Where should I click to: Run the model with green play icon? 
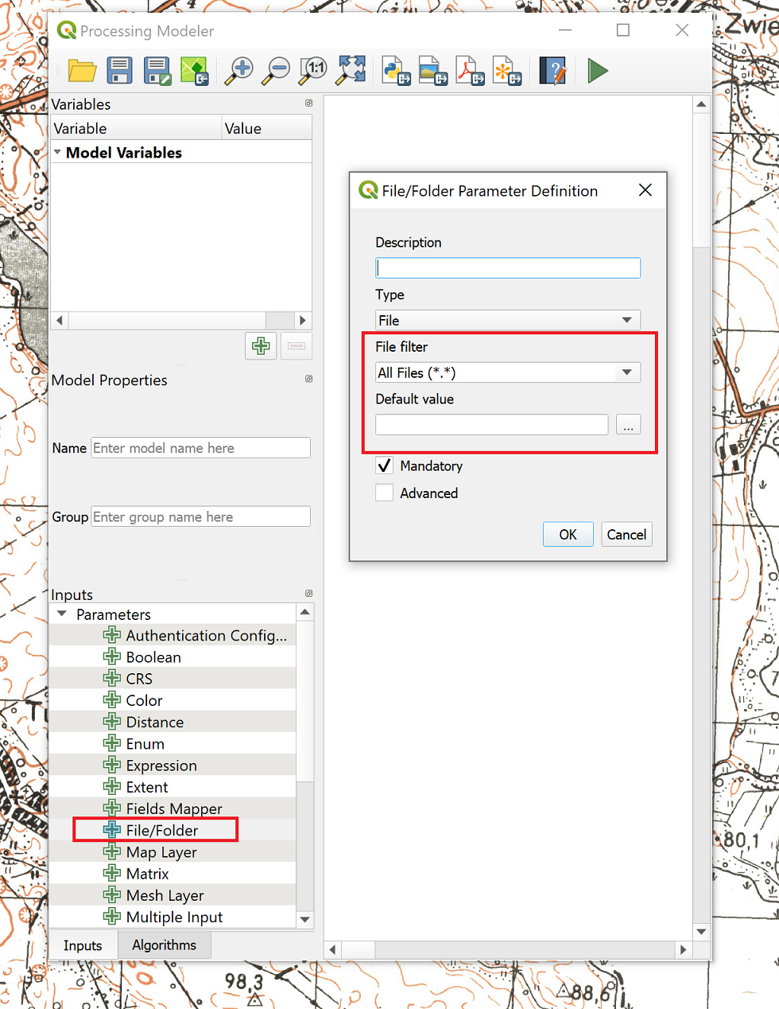click(x=598, y=71)
